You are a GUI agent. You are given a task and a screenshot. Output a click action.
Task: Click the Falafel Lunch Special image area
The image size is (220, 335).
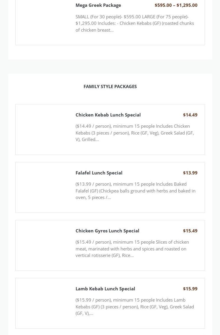(x=44, y=187)
